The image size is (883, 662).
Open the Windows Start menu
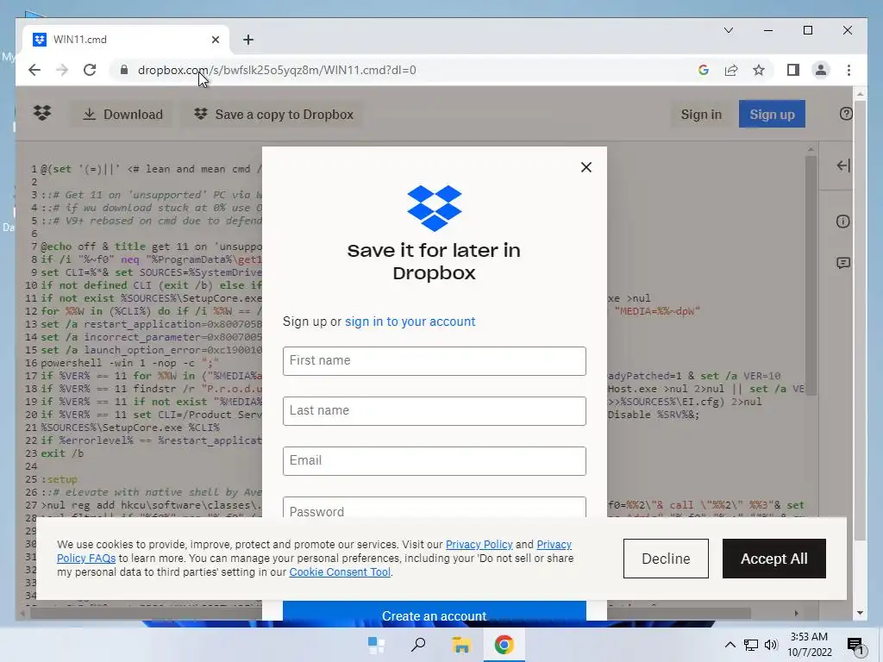point(376,645)
